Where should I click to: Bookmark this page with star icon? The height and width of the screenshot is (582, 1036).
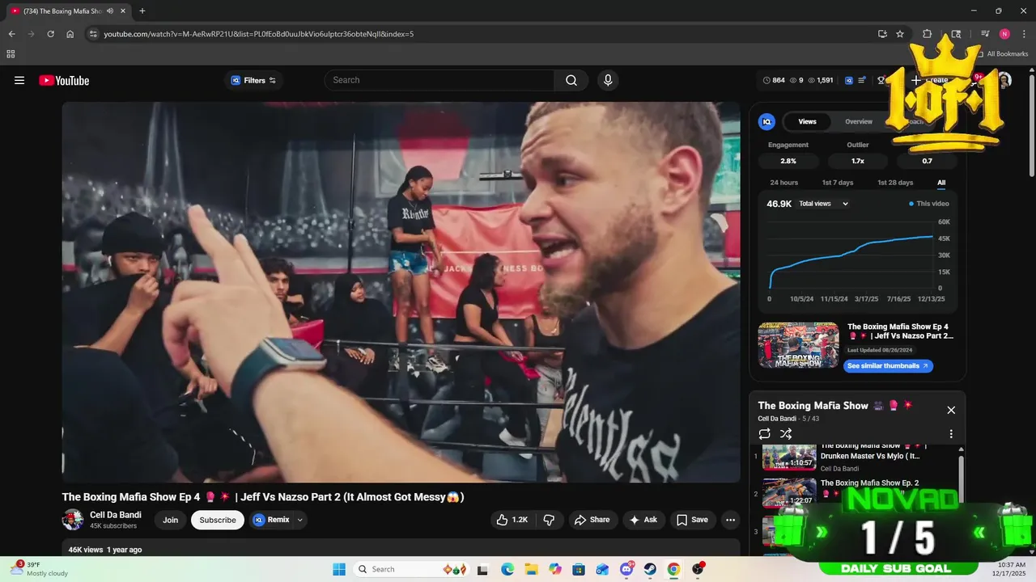(900, 34)
